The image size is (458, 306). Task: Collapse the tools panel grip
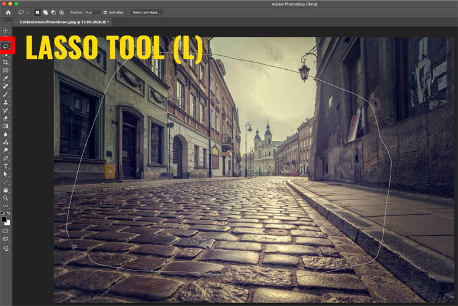click(2, 20)
